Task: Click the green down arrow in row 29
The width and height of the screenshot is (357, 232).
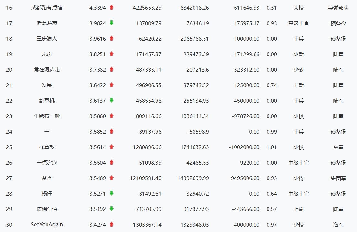Action: point(111,209)
